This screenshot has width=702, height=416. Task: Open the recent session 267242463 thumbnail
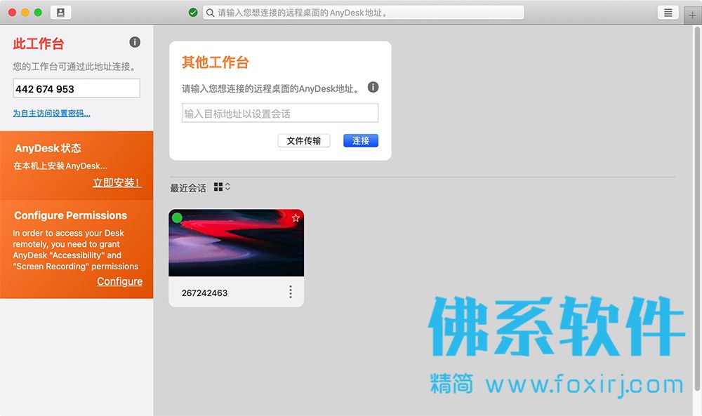236,243
